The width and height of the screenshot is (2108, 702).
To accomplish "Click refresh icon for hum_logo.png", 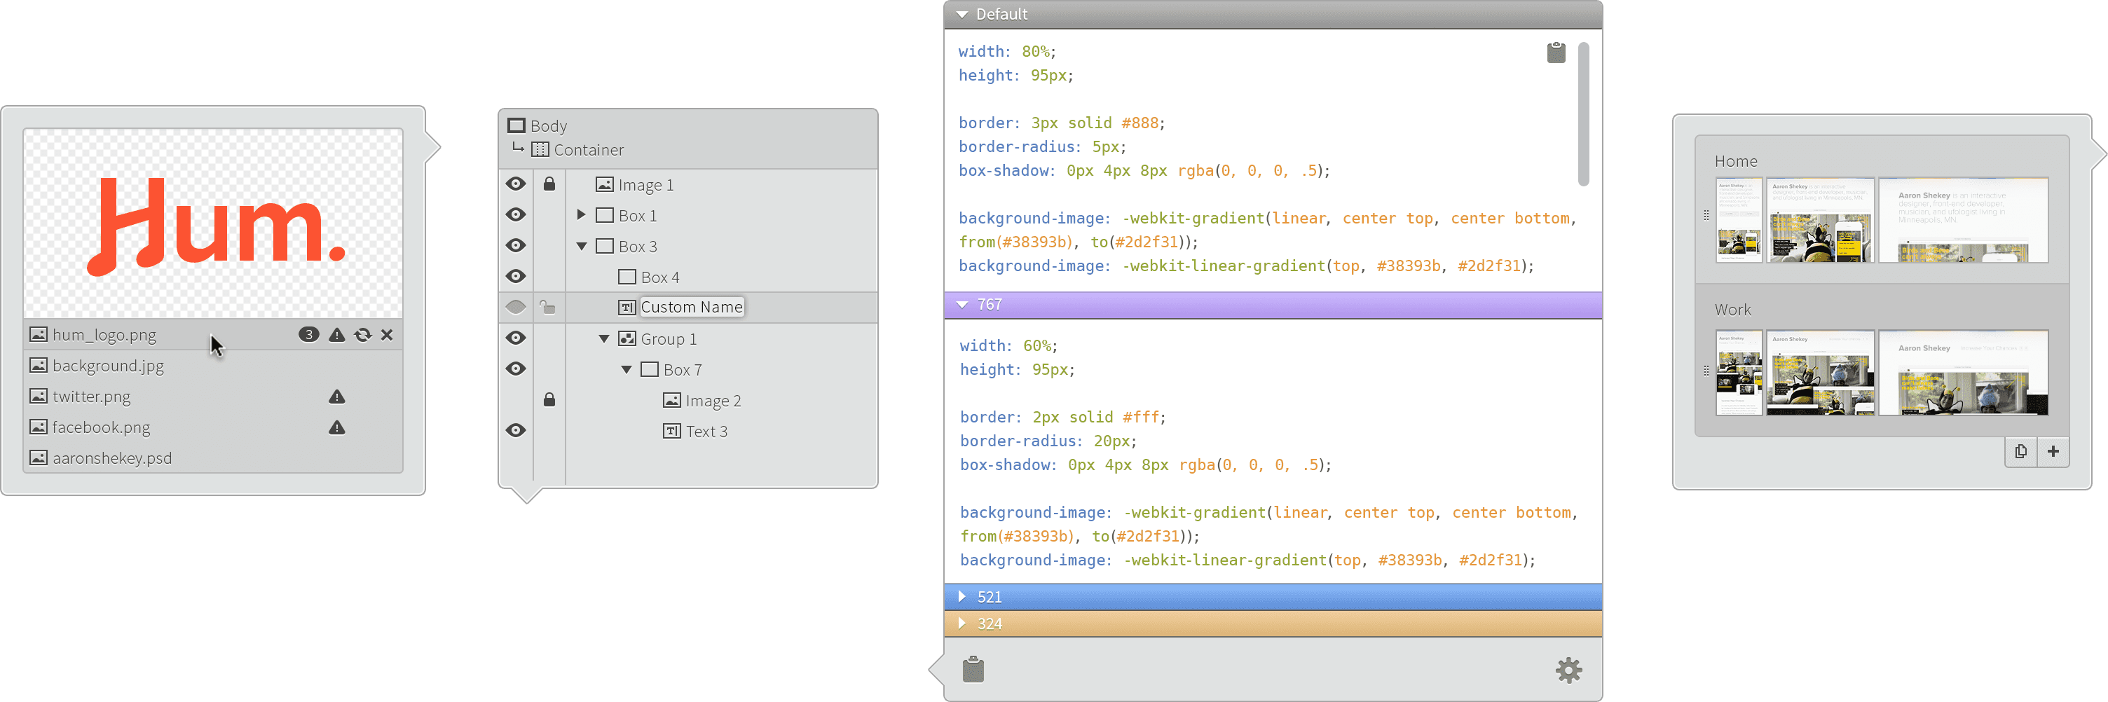I will coord(362,335).
